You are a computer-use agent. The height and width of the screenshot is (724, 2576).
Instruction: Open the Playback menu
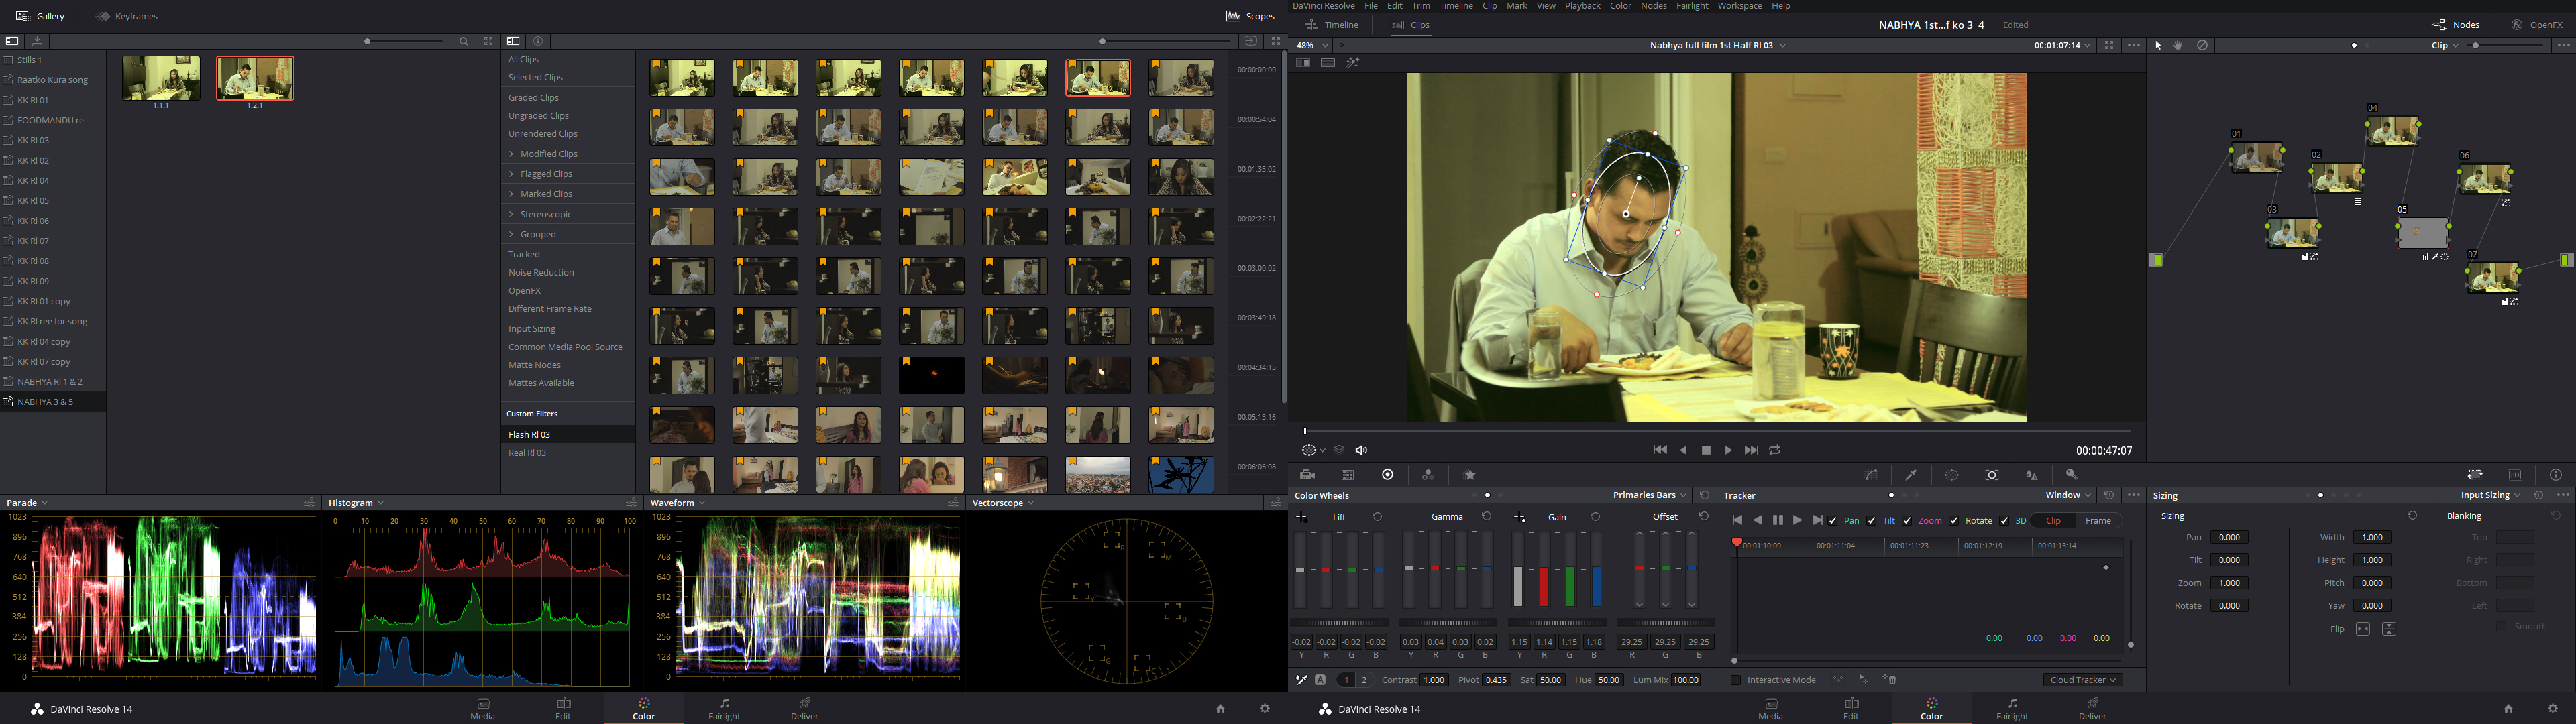(x=1582, y=6)
